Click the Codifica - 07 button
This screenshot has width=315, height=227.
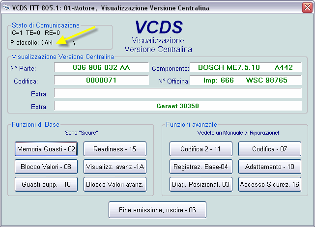point(270,149)
